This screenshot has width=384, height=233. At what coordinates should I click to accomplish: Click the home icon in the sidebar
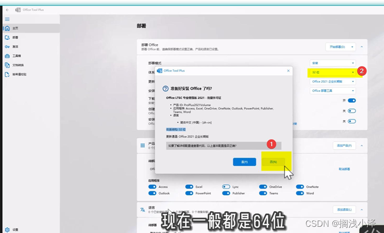point(7,28)
